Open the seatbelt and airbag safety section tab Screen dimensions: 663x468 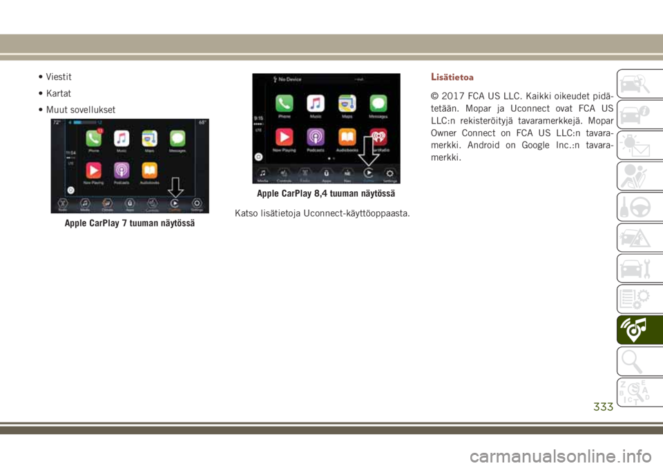tap(640, 176)
